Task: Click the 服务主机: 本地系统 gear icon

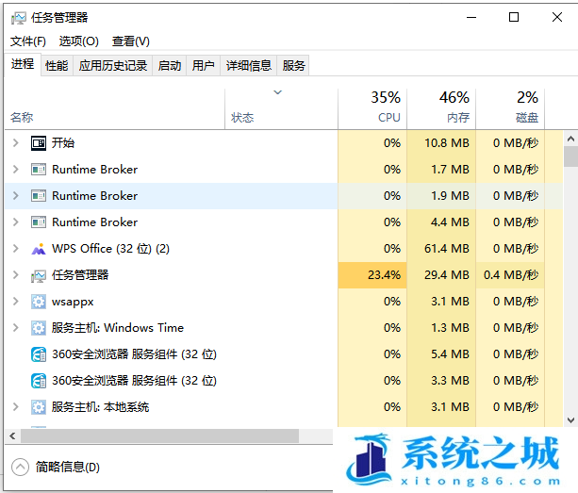Action: coord(39,407)
